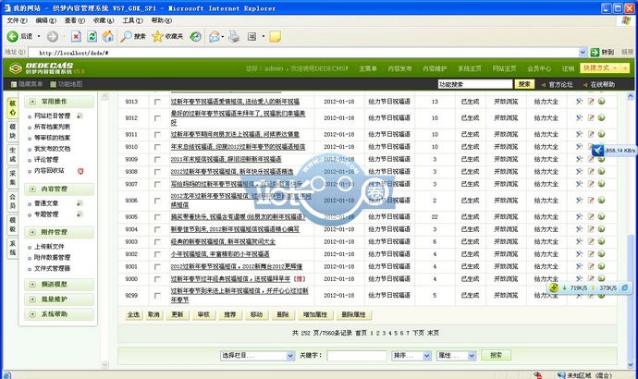Click the 全选 select-all button

(x=133, y=314)
